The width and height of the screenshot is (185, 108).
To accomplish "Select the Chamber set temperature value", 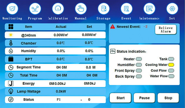I will point(89,43).
